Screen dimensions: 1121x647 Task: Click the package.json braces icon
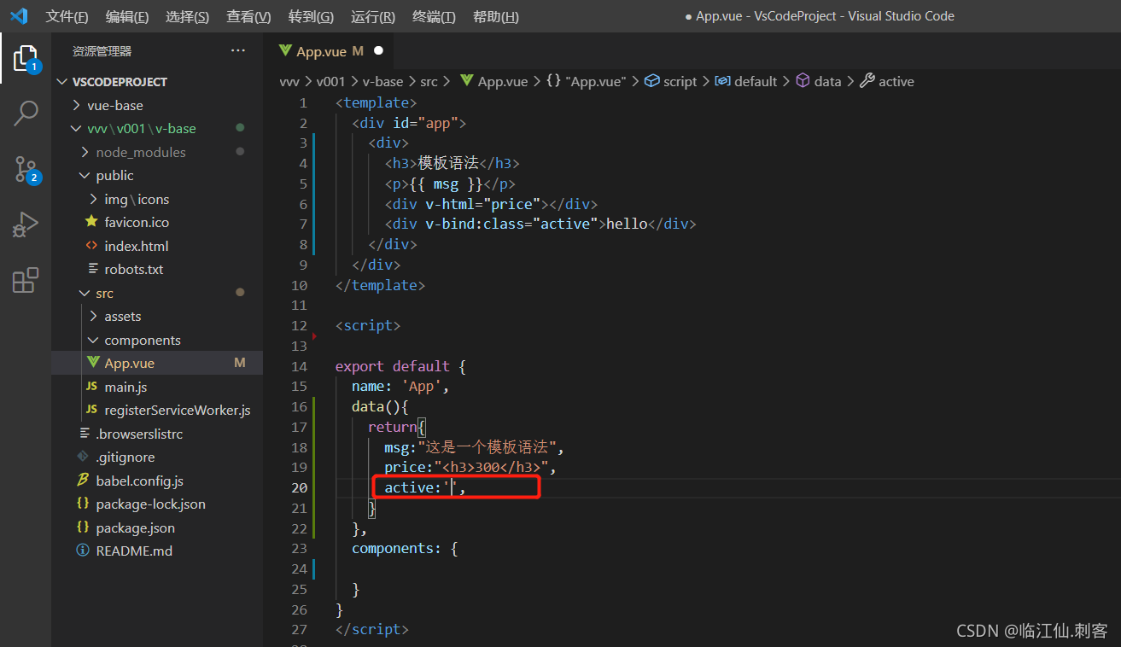(83, 528)
